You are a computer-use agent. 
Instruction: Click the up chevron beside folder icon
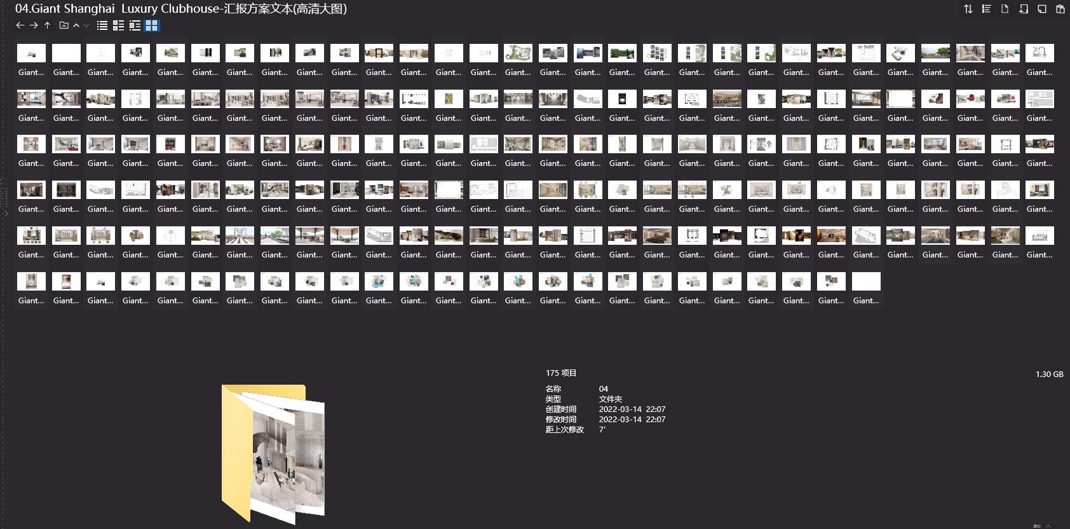point(76,25)
